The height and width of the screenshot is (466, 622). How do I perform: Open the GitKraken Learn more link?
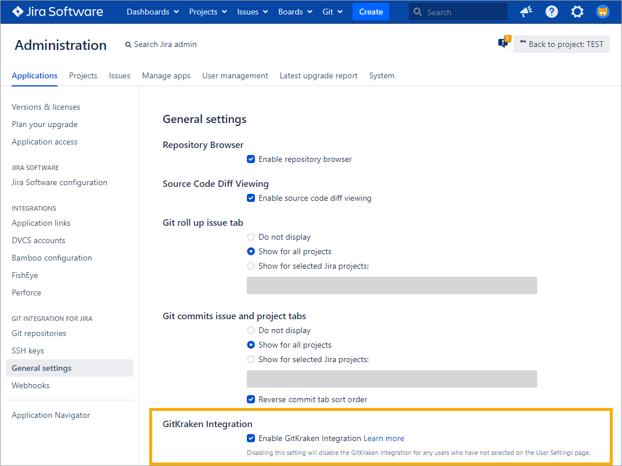click(x=384, y=438)
